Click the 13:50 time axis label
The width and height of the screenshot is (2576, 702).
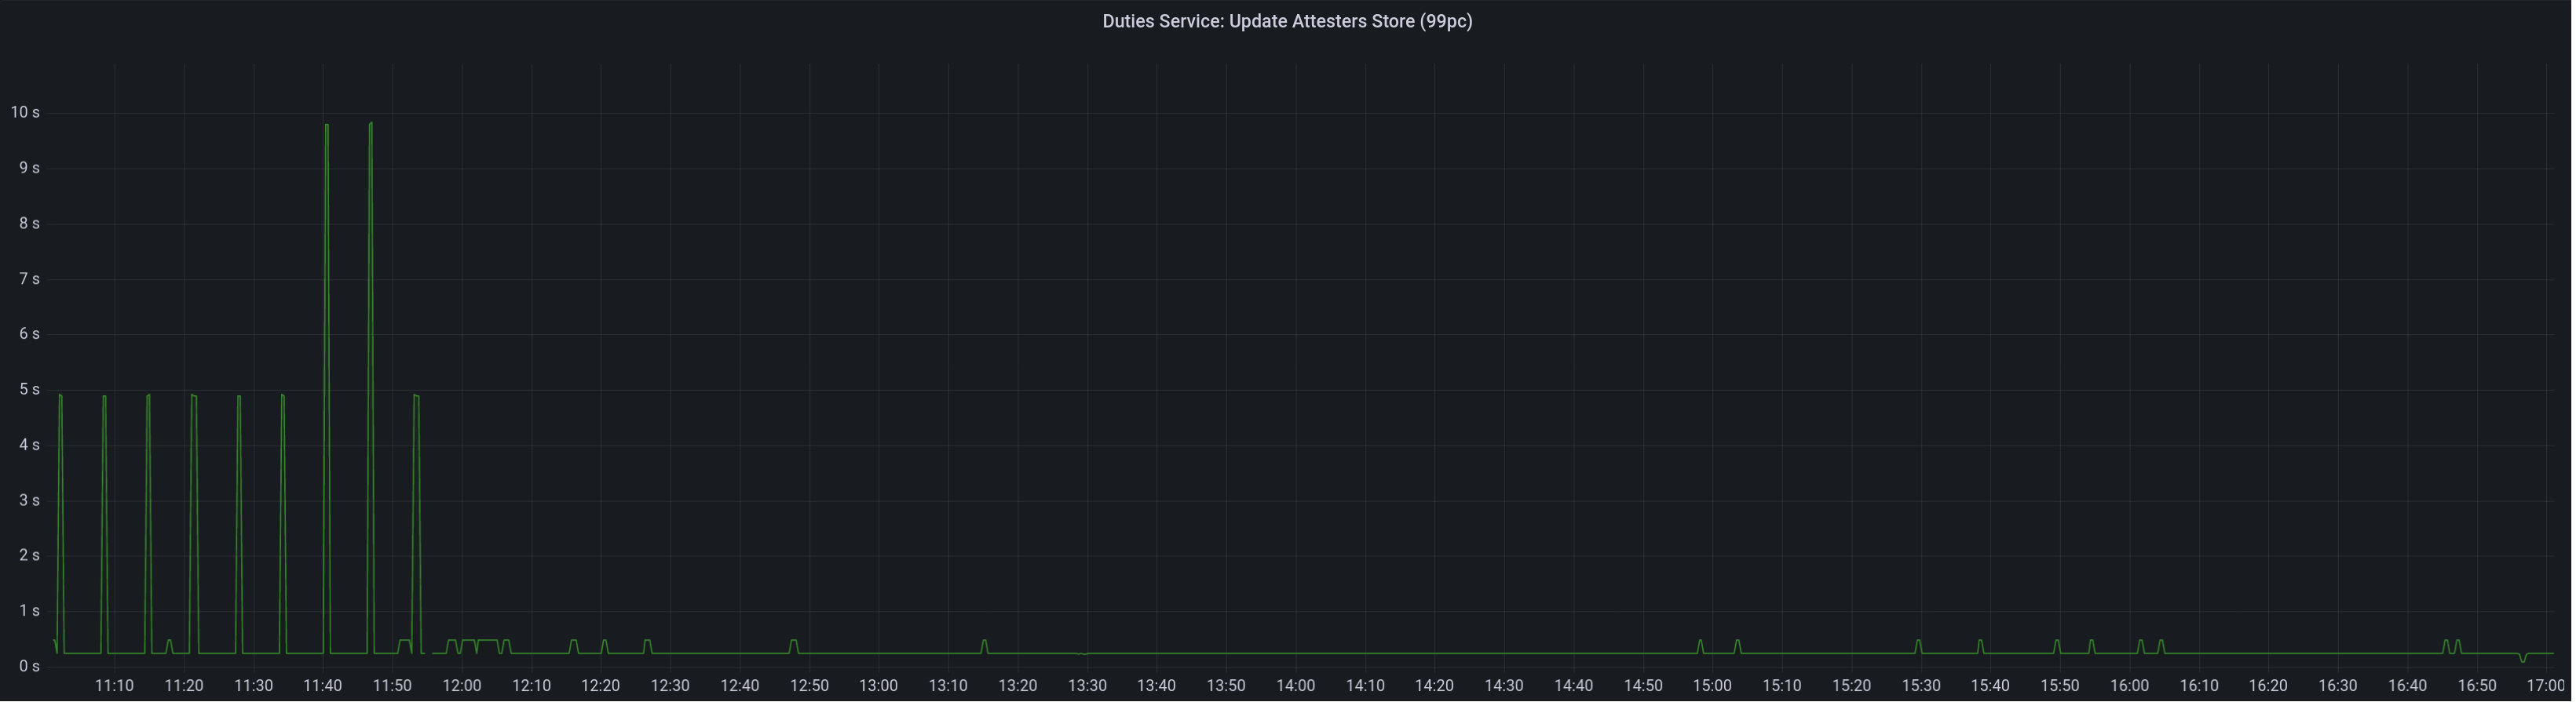[x=1226, y=686]
